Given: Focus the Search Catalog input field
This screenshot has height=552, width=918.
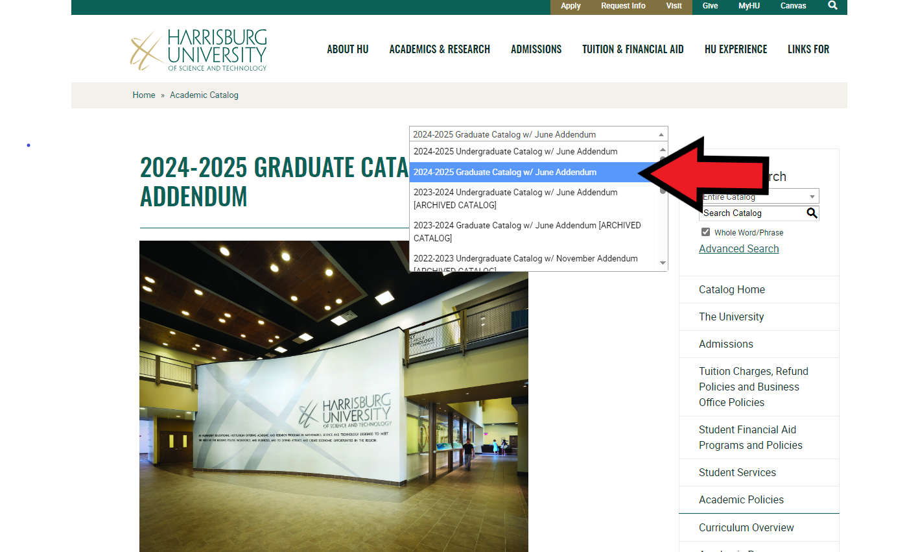Looking at the screenshot, I should 752,213.
